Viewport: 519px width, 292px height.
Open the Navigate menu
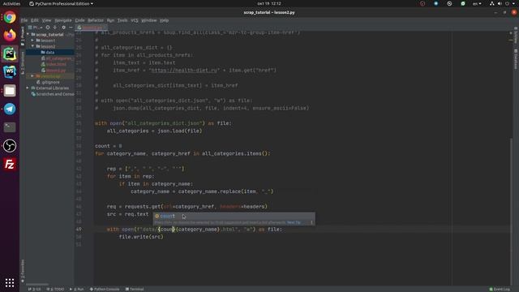63,20
